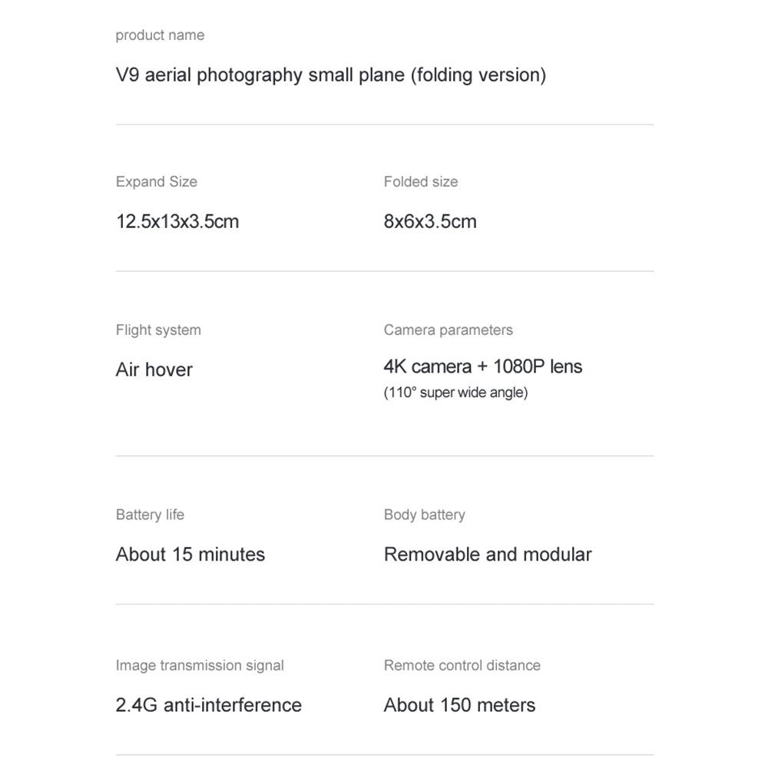Click the "Camera parameters" label

(448, 330)
